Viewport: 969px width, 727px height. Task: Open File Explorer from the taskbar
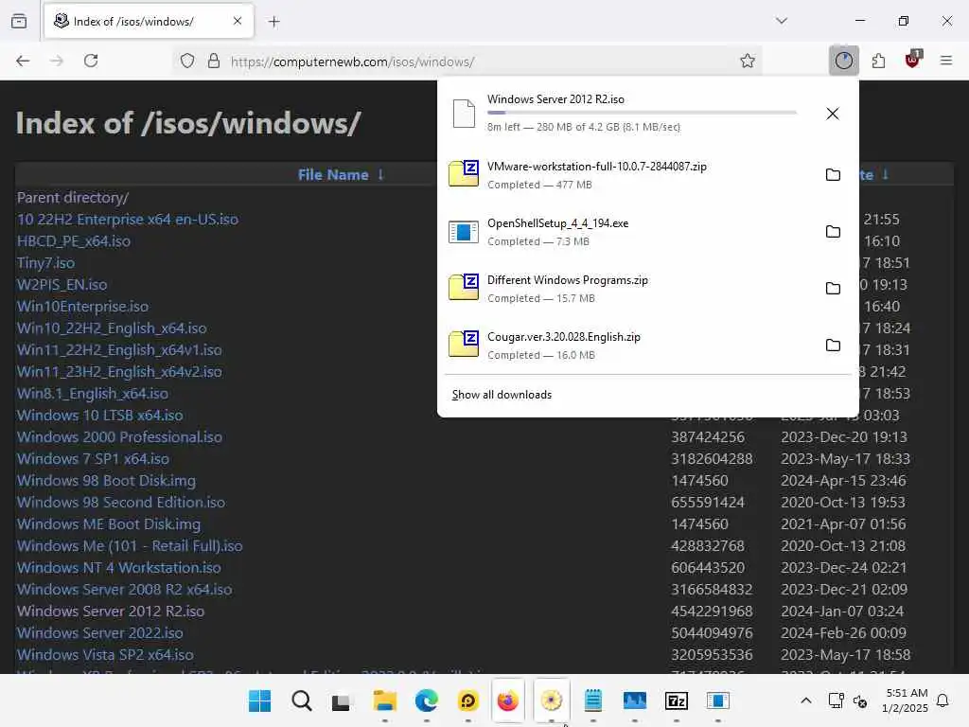[x=384, y=700]
